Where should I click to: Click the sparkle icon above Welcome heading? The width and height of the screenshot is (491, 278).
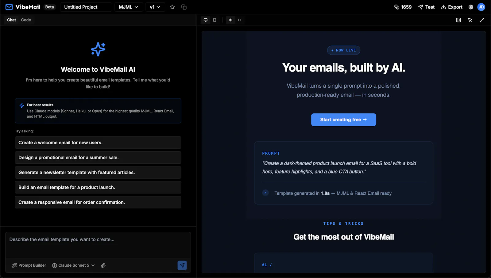[x=98, y=49]
